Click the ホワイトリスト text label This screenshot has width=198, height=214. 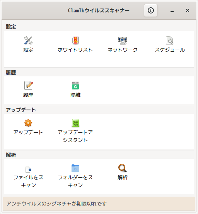point(75,50)
